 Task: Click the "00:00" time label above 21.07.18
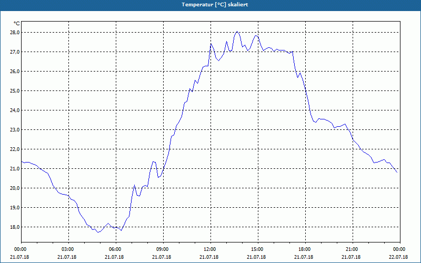point(20,249)
